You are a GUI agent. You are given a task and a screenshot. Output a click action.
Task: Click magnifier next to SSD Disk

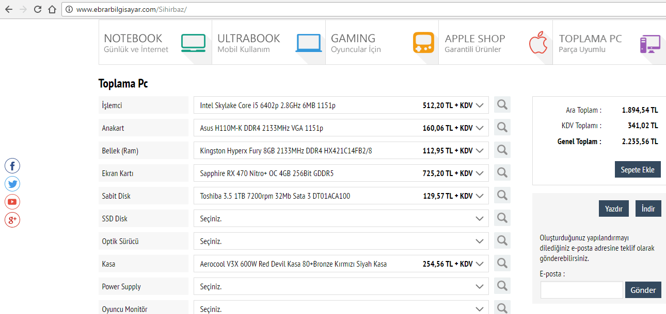[502, 218]
